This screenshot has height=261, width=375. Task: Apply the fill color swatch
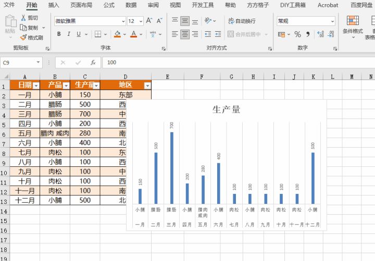point(117,34)
